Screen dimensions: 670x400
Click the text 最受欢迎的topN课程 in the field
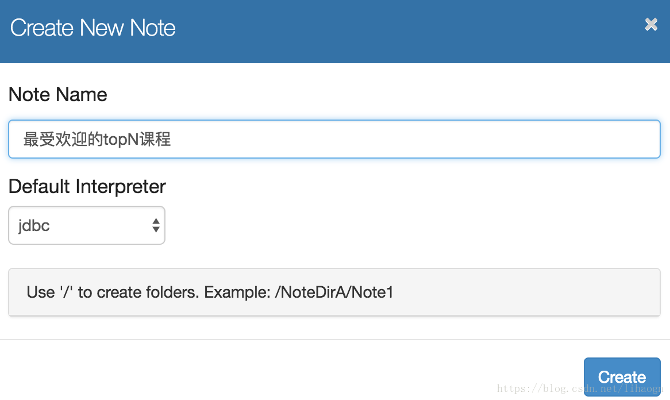(97, 139)
